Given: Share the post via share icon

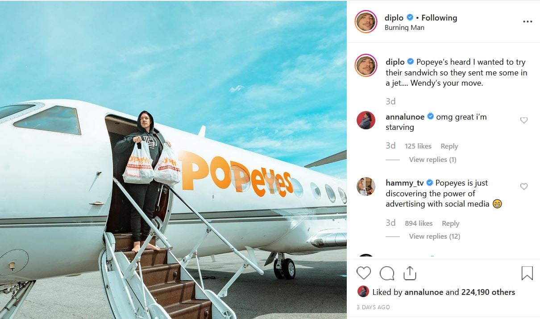Looking at the screenshot, I should pos(409,273).
